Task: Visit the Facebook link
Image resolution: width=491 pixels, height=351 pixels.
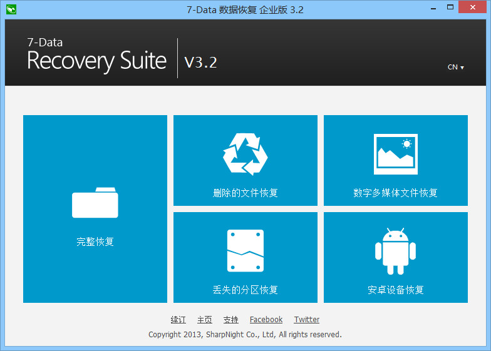Action: [266, 319]
